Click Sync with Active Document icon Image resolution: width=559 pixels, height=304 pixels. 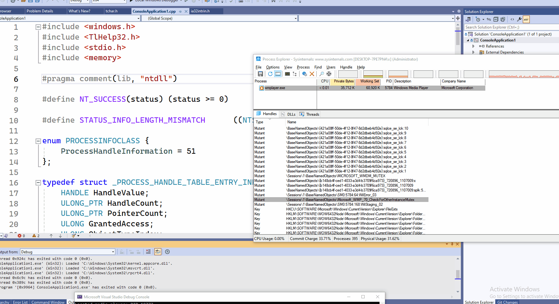(489, 19)
